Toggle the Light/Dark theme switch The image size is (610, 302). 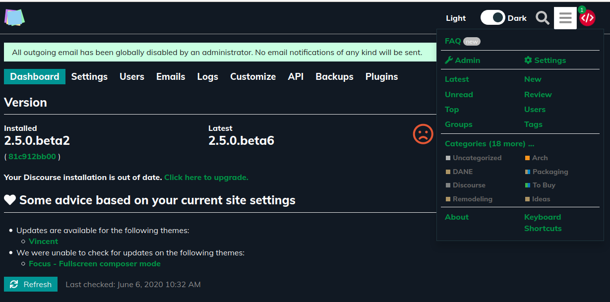pyautogui.click(x=492, y=18)
